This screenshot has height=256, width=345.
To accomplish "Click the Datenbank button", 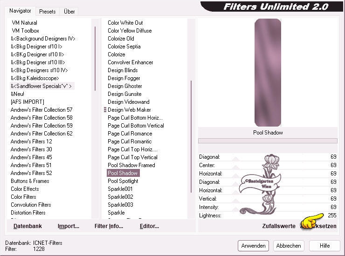I will click(28, 226).
